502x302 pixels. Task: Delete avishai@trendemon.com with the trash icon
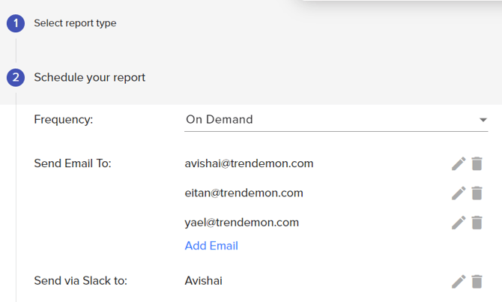pos(477,163)
